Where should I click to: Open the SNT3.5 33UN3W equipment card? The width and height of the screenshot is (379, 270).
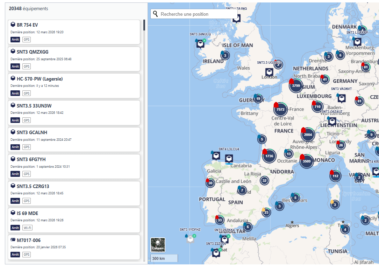pos(74,113)
